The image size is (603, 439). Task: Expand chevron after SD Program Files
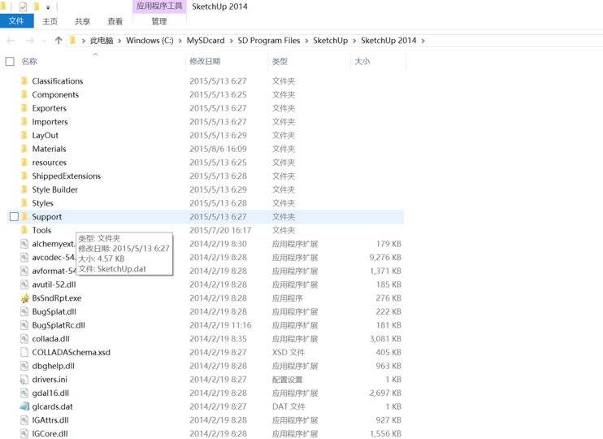tap(306, 41)
